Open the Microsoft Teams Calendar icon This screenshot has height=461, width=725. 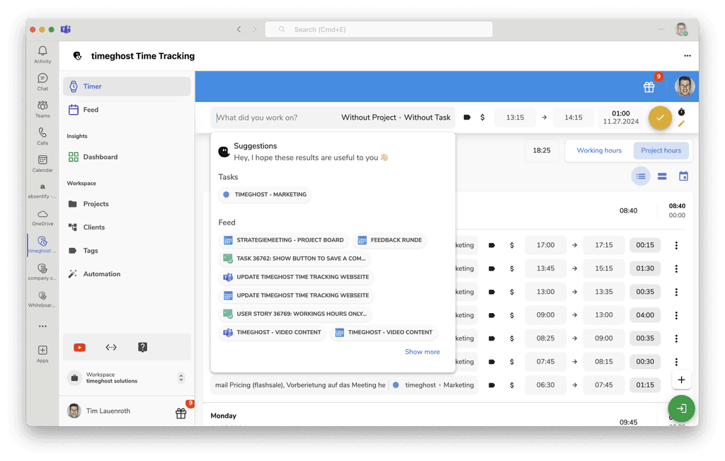pyautogui.click(x=42, y=161)
